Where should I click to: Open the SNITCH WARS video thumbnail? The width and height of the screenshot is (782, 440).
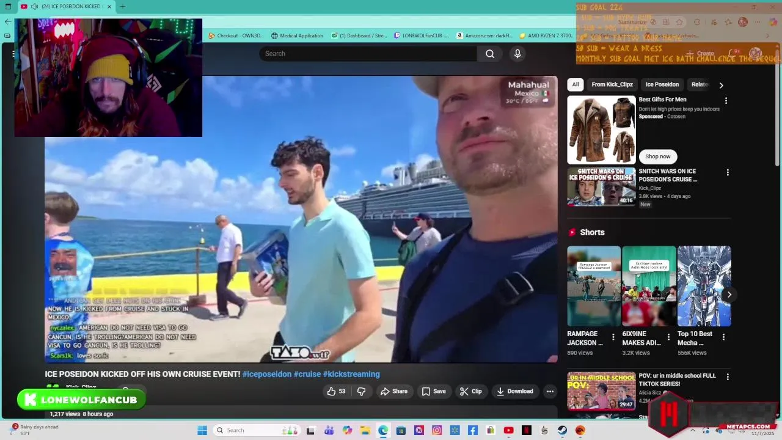[x=601, y=186]
